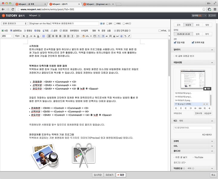Screen dimensions: 218x179
Task: Insert a slideshow with 슬라이드쇼
Action: tap(16, 31)
